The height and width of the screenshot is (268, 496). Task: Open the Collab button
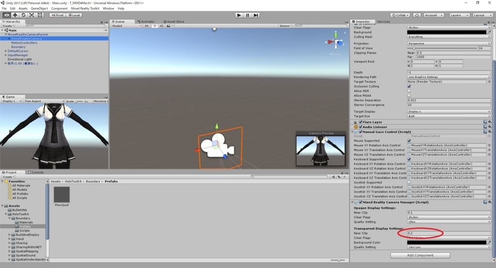coord(400,15)
